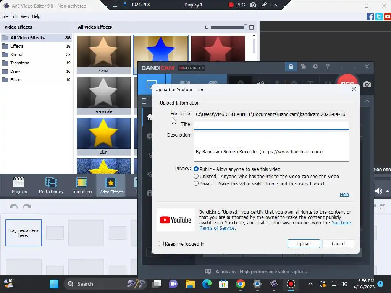Open Projects in AVS toolbar
Screen dimensions: 391x293
[x=19, y=185]
